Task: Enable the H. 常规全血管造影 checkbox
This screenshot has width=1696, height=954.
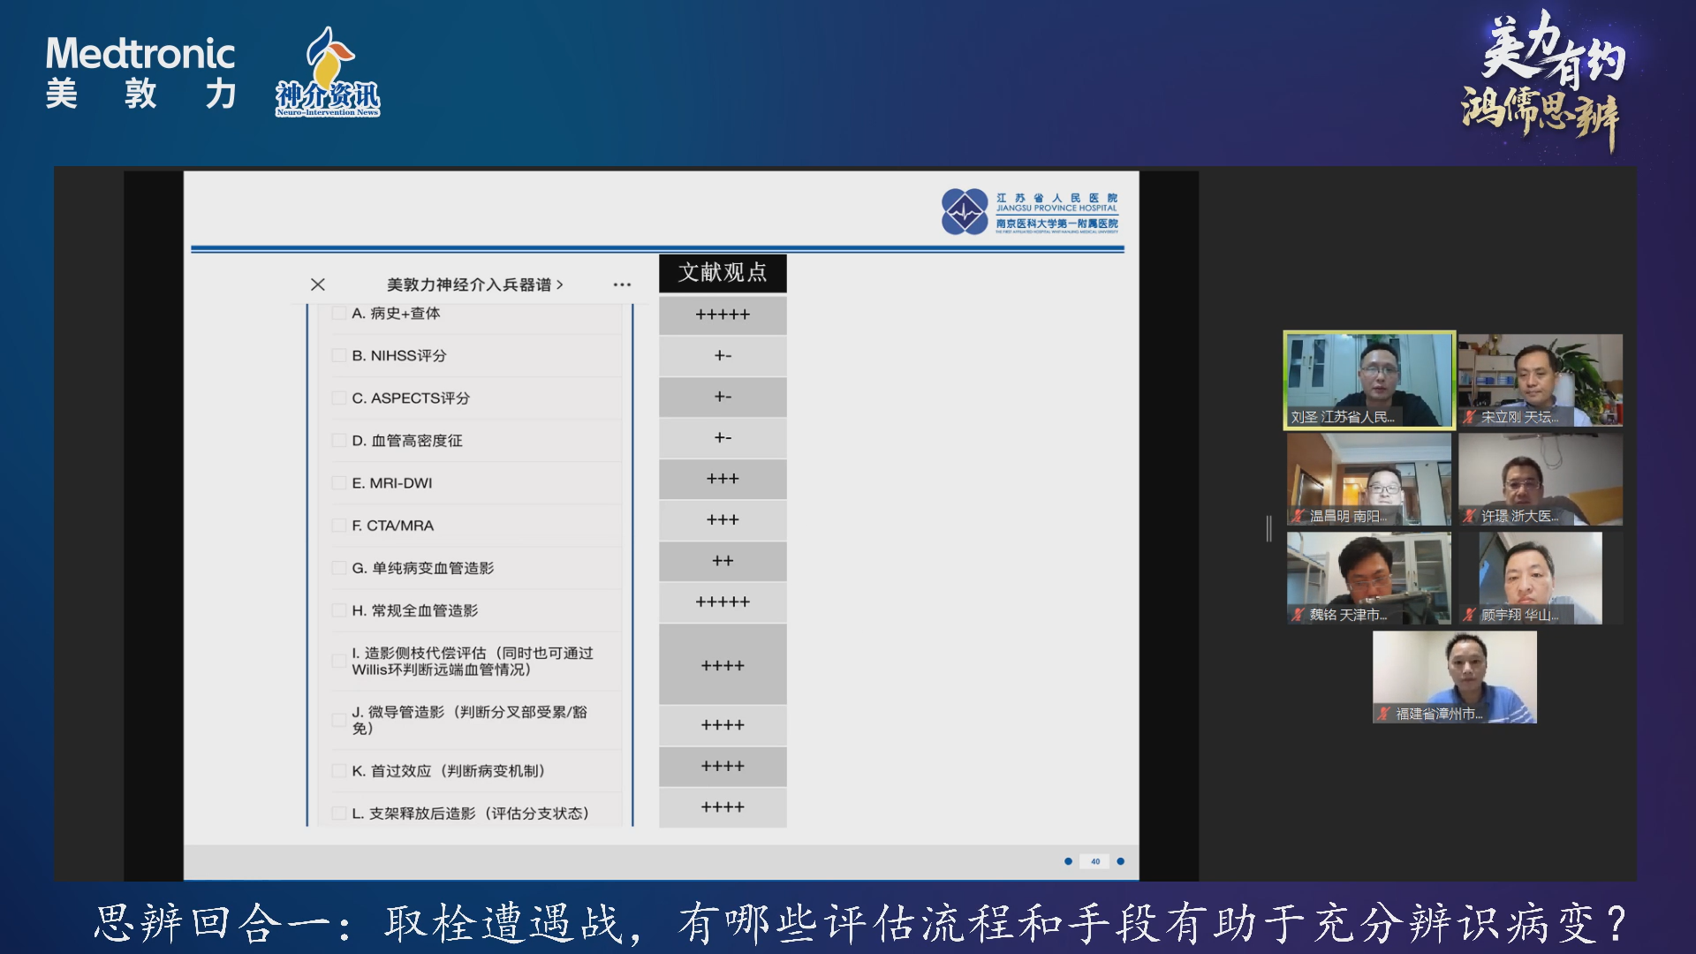Action: pyautogui.click(x=338, y=610)
